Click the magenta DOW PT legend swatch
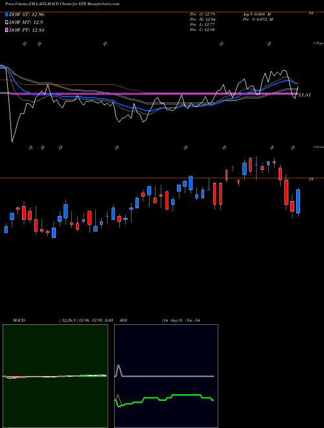Image resolution: width=324 pixels, height=428 pixels. coord(7,30)
